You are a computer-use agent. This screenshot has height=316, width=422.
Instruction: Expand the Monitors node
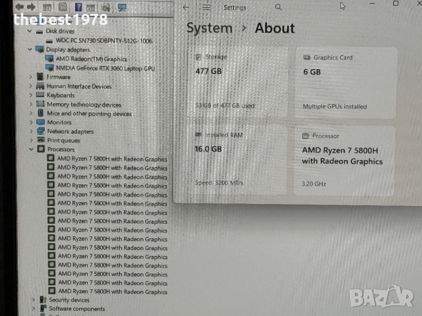[31, 122]
